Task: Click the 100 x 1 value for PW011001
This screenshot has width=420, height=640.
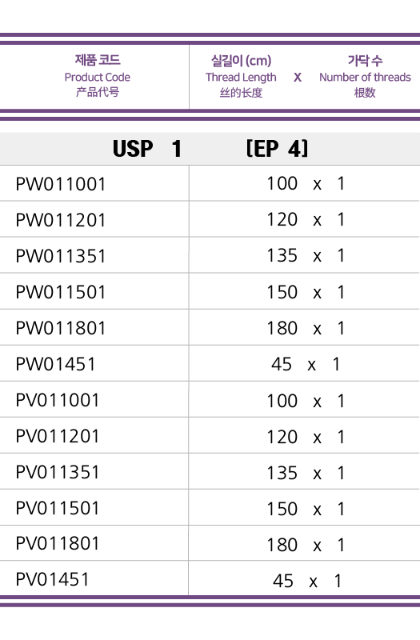Action: click(x=306, y=184)
